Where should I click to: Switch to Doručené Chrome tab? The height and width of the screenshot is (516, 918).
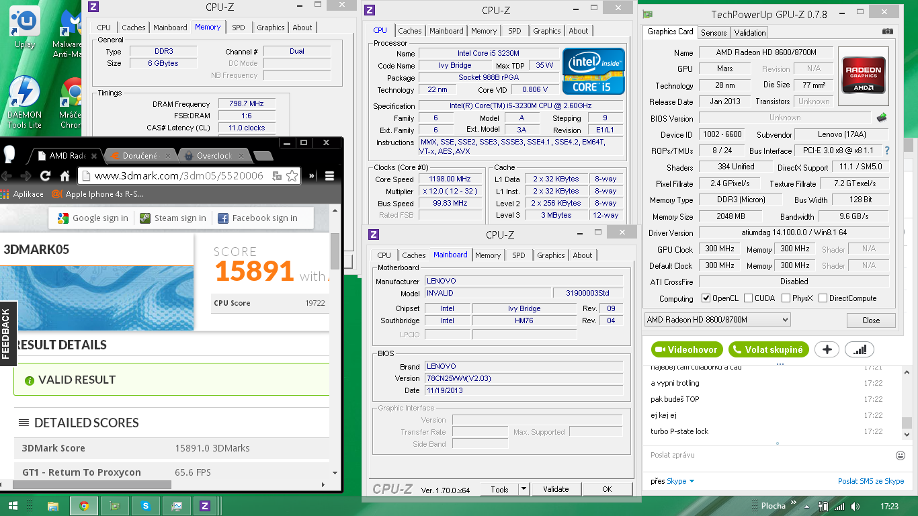click(139, 156)
